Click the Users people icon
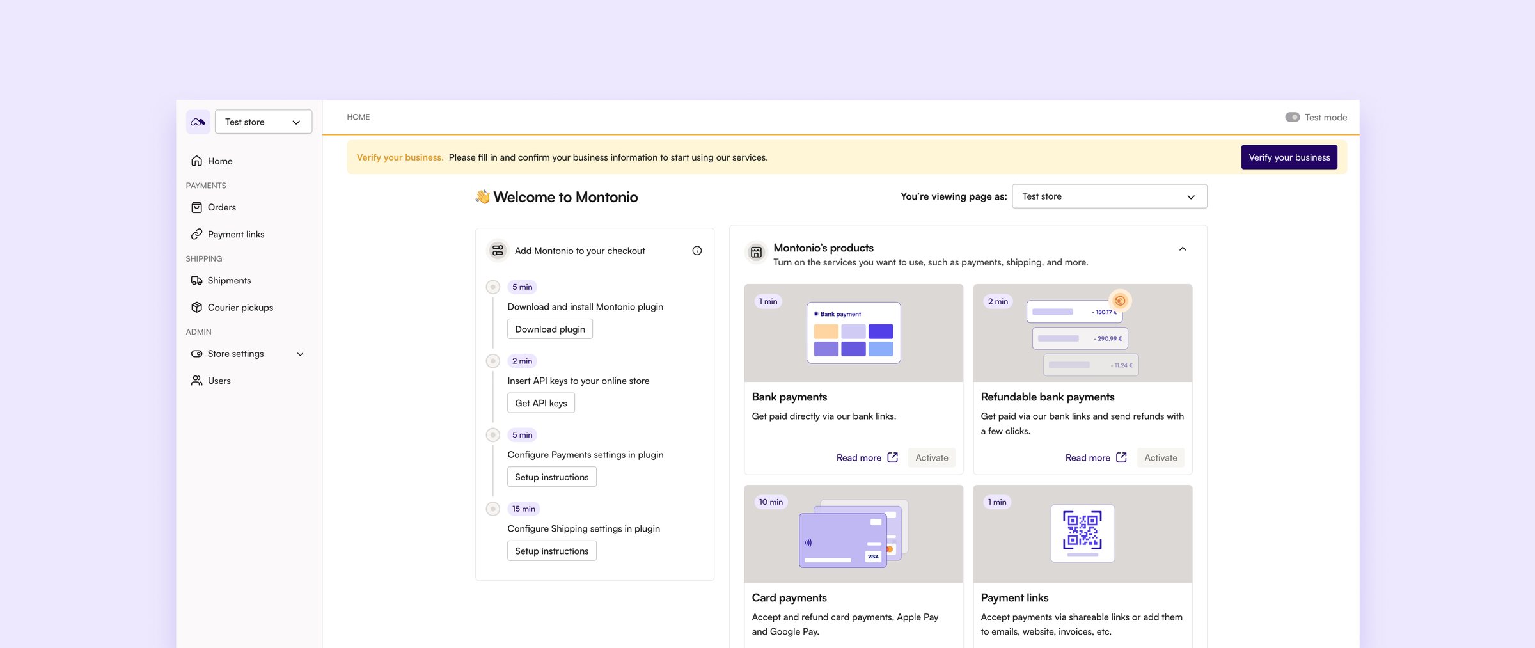 click(x=197, y=381)
